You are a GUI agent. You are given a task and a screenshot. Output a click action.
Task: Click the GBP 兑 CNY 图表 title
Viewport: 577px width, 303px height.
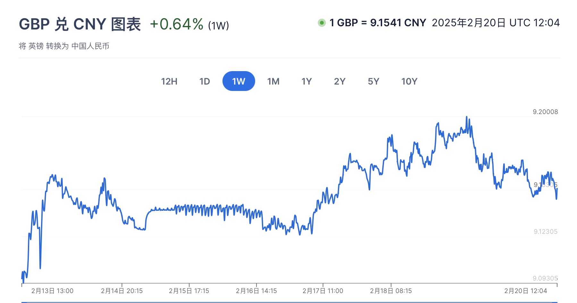[80, 24]
